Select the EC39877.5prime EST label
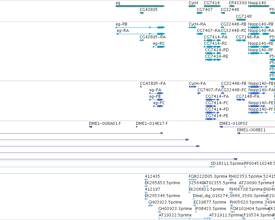 [210, 202]
